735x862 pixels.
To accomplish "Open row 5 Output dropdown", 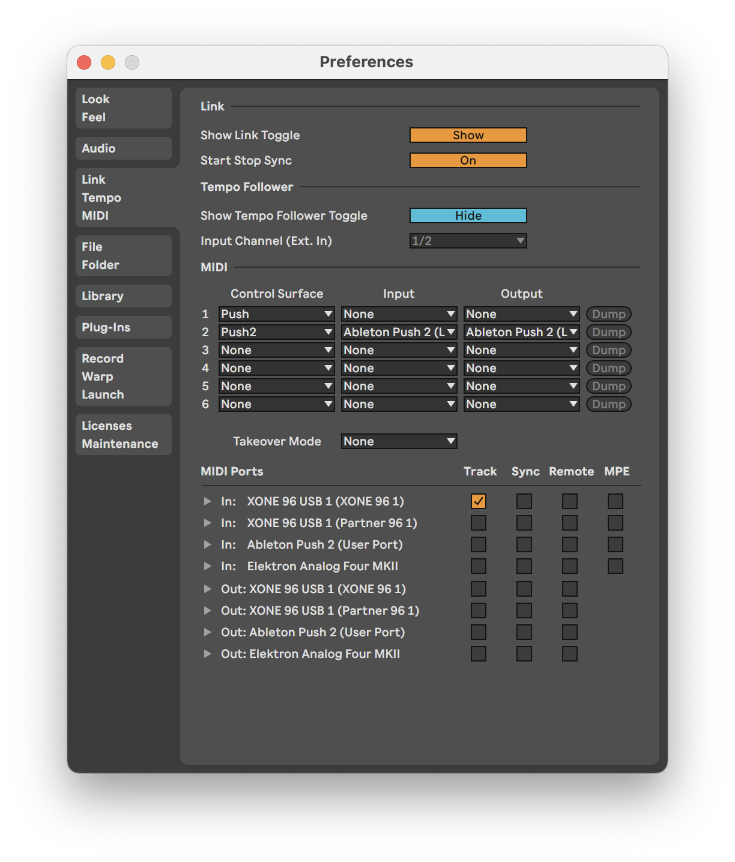I will 522,386.
